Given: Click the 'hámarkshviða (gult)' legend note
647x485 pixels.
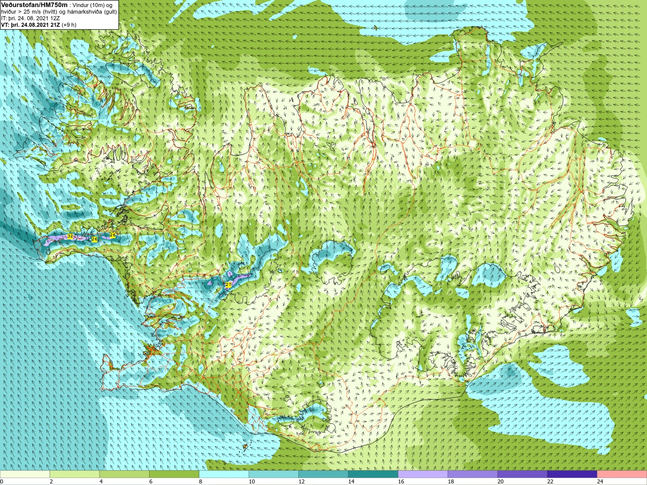Looking at the screenshot, I should tap(92, 12).
